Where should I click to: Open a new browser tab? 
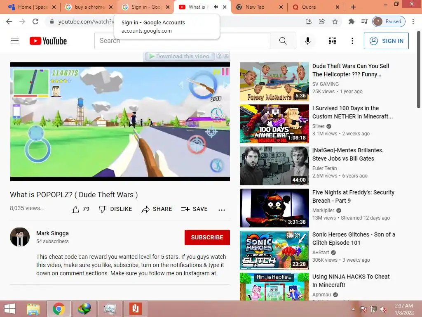click(353, 7)
